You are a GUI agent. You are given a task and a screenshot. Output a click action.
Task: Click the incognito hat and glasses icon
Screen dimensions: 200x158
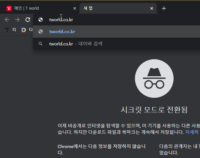click(154, 79)
